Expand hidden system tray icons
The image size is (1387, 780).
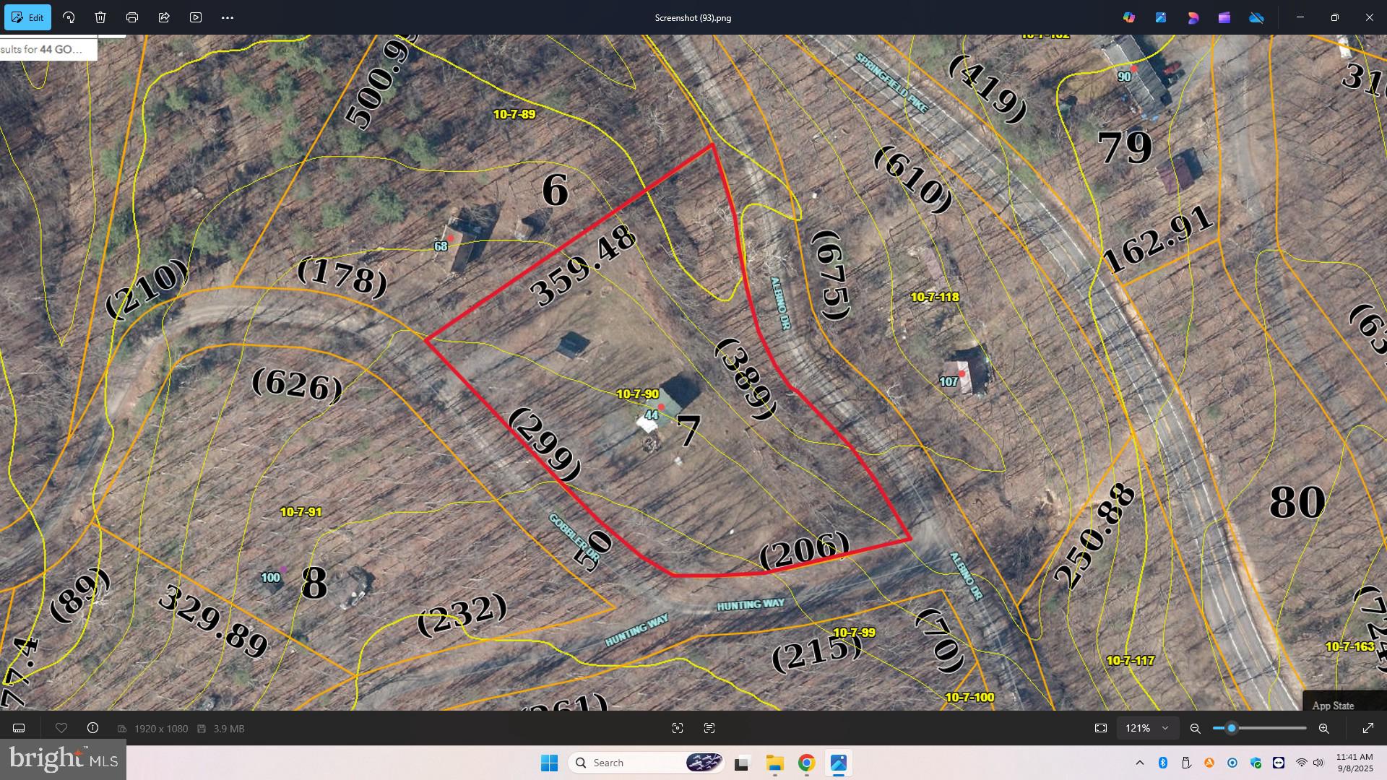pyautogui.click(x=1140, y=763)
